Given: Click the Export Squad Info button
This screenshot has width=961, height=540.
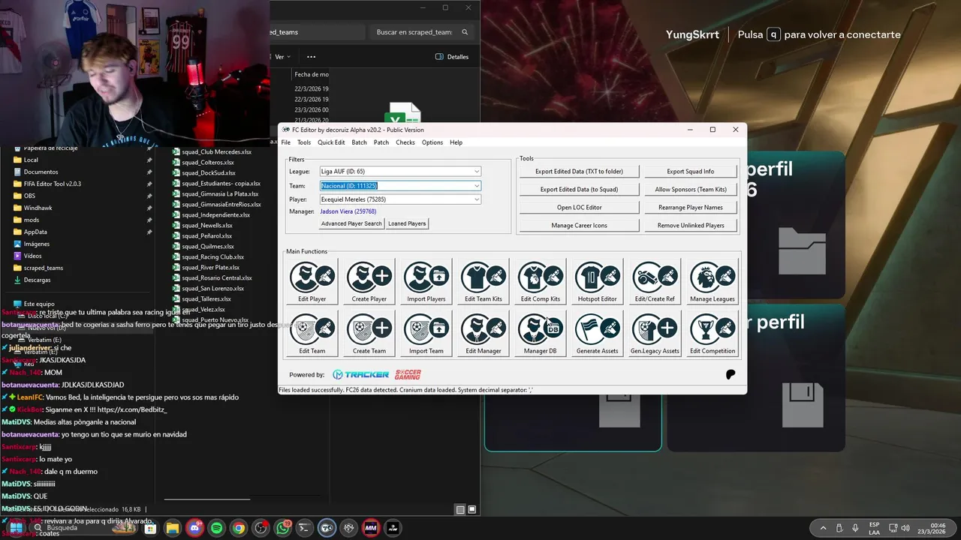Looking at the screenshot, I should click(691, 172).
